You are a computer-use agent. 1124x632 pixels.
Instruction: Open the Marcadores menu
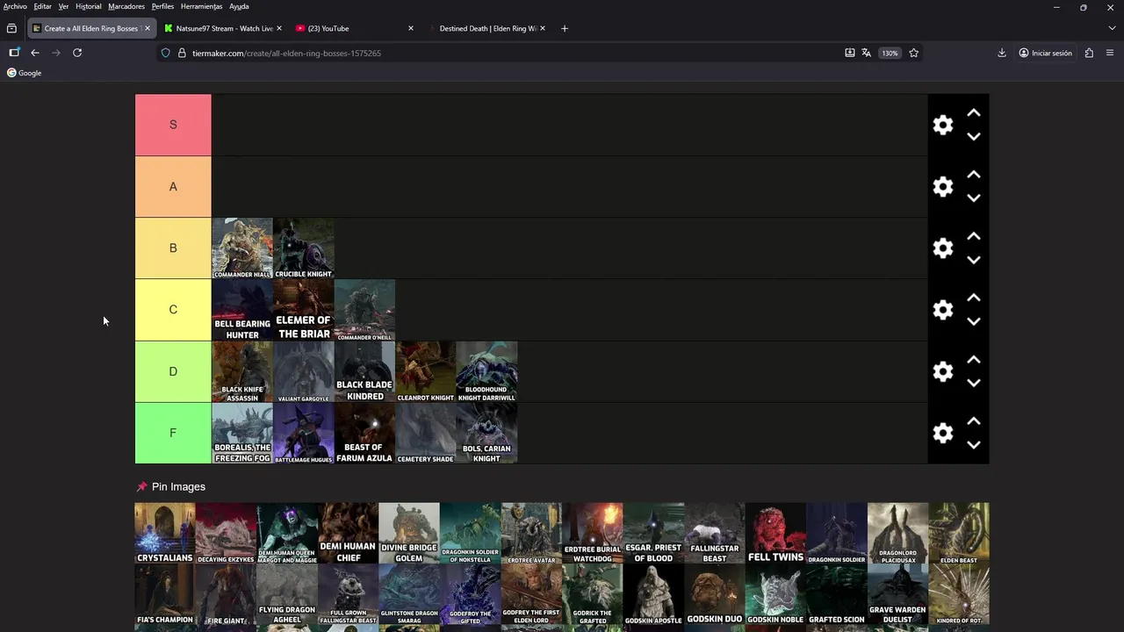[x=126, y=6]
